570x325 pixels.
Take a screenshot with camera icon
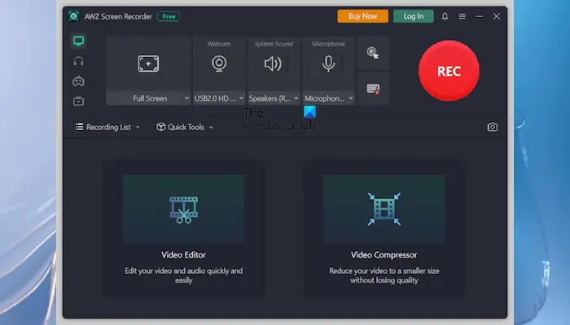(x=493, y=127)
